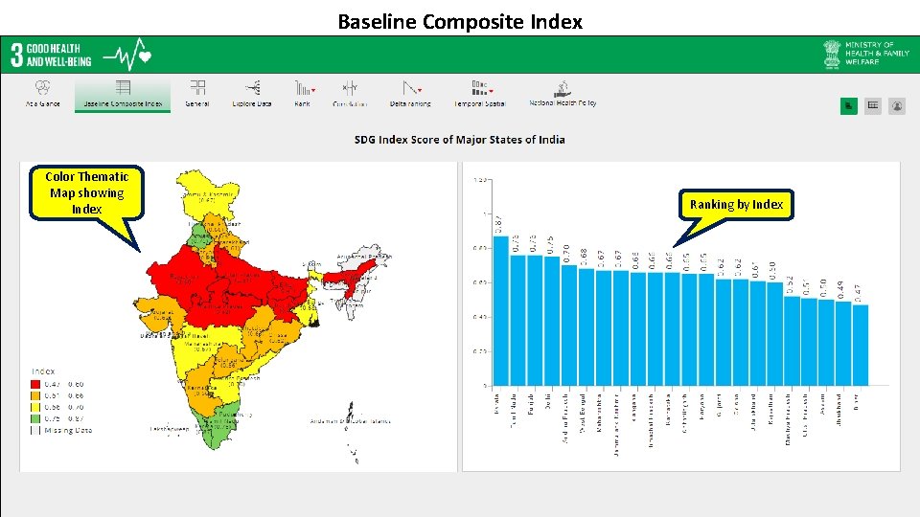Expand the Rank dropdown arrow
This screenshot has height=517, width=920.
pos(313,90)
